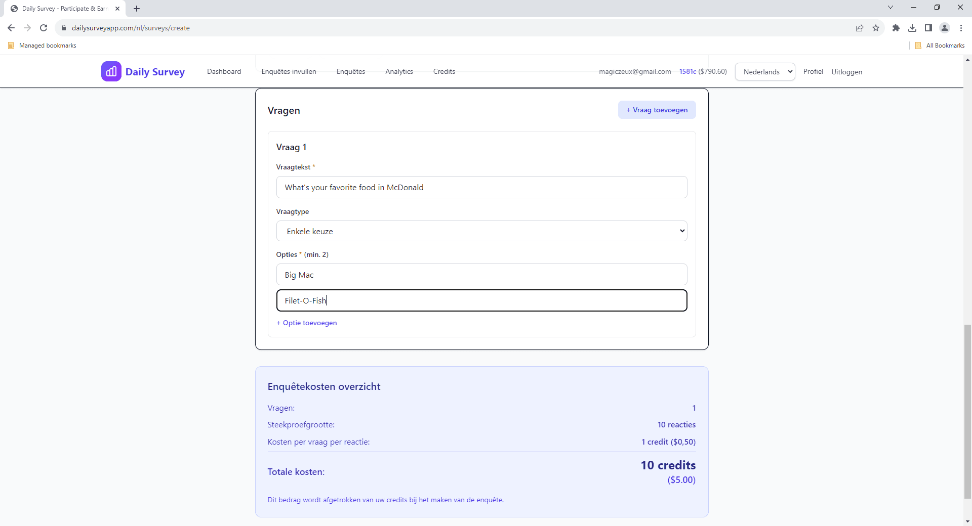Screen dimensions: 972x526
Task: Open the Extensions puzzle icon
Action: pos(896,28)
